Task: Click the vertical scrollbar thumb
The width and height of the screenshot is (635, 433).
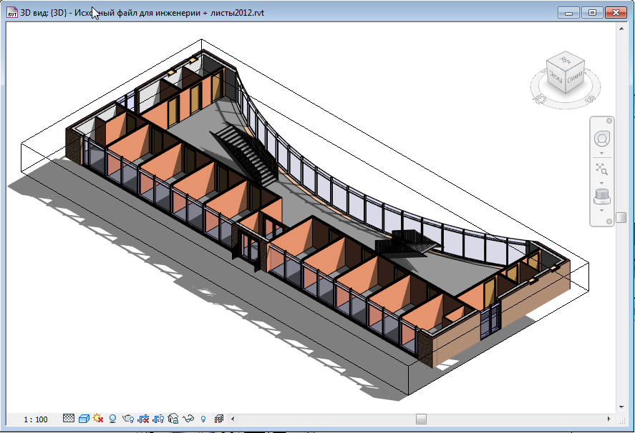Action: point(621,217)
